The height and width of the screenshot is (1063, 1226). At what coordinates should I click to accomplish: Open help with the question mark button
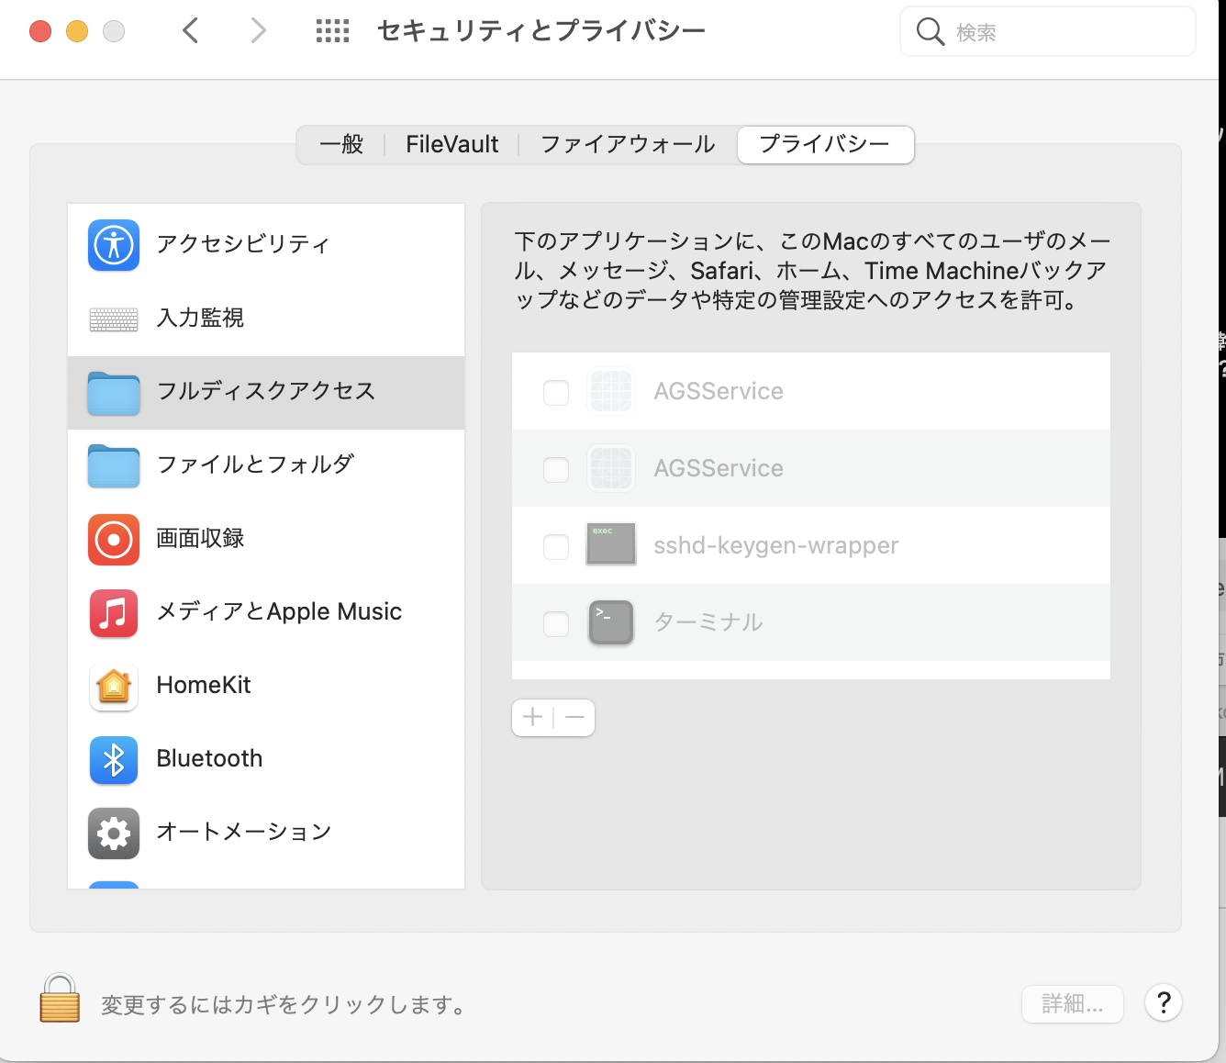1164,1003
